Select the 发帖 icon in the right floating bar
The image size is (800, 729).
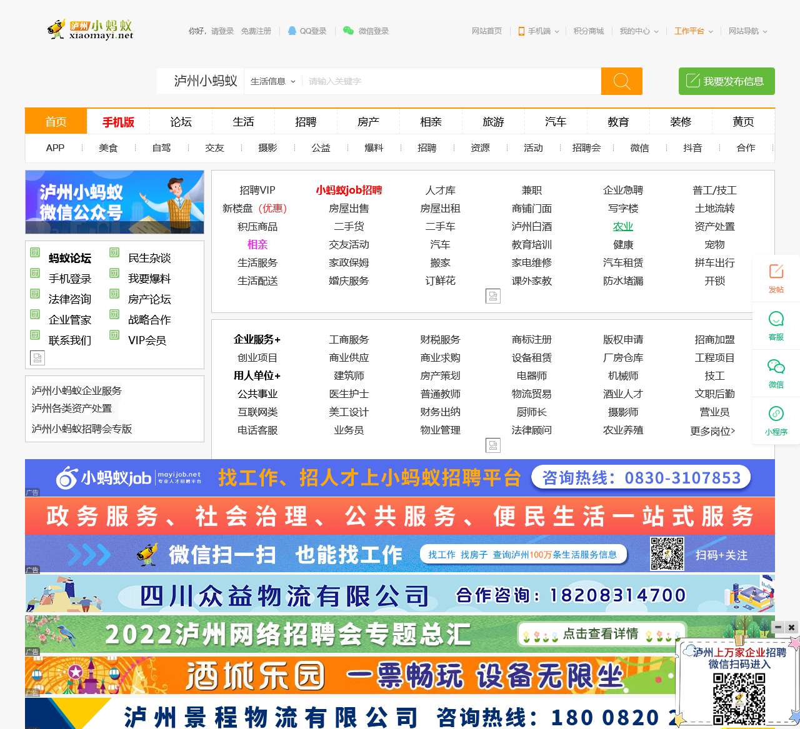pyautogui.click(x=776, y=278)
